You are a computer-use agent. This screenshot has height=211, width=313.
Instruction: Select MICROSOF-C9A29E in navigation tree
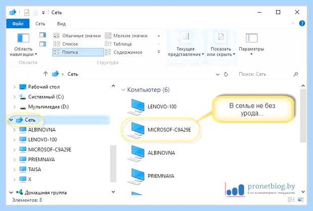[x=49, y=149]
